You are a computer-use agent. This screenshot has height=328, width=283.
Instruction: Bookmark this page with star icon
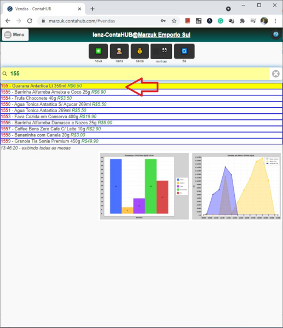174,21
